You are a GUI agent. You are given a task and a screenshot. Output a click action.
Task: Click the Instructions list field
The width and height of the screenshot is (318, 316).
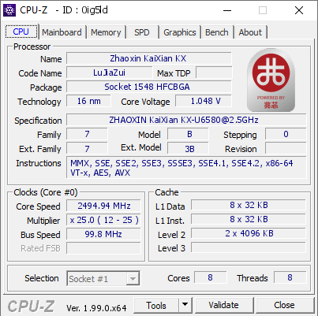tap(186, 168)
